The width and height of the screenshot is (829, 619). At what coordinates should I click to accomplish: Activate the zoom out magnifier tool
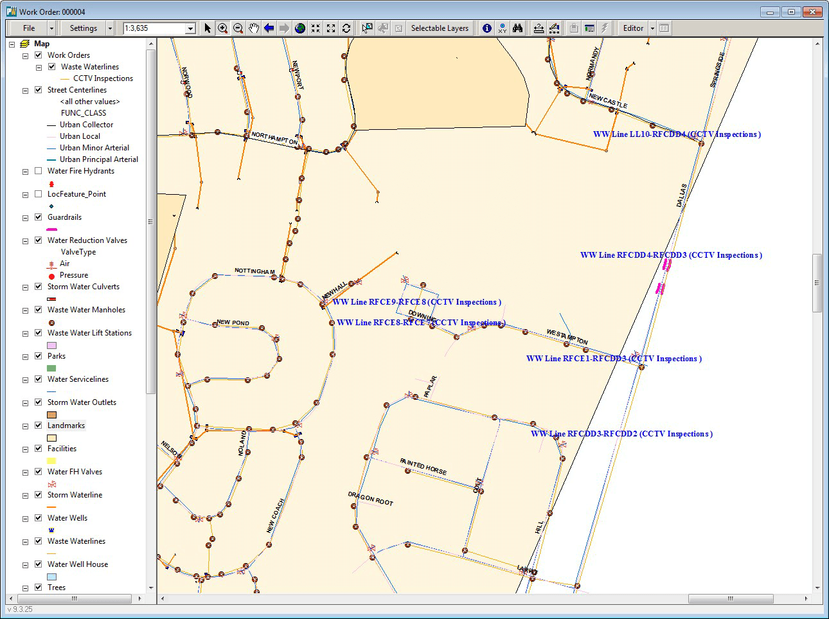pyautogui.click(x=238, y=28)
